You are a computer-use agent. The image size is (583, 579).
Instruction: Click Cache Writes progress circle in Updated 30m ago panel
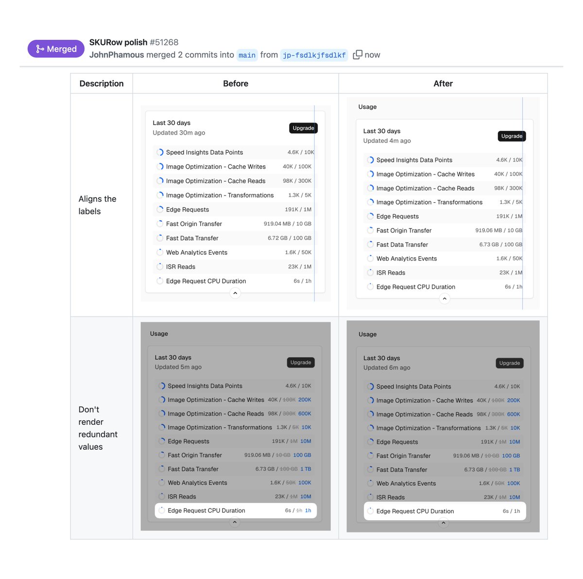tap(160, 166)
